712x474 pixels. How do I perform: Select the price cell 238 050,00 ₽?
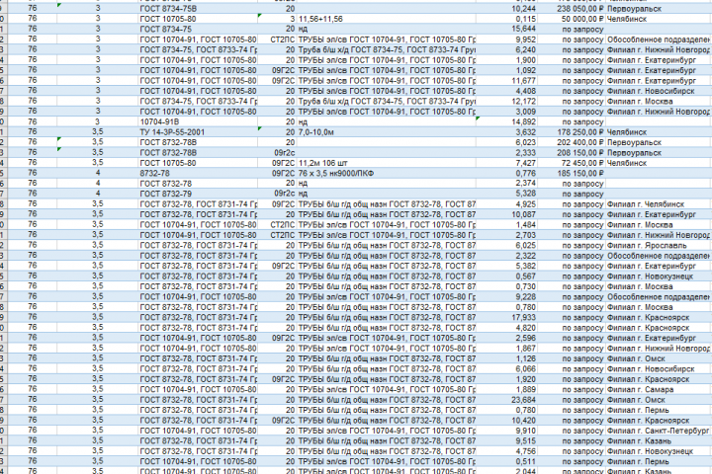572,9
